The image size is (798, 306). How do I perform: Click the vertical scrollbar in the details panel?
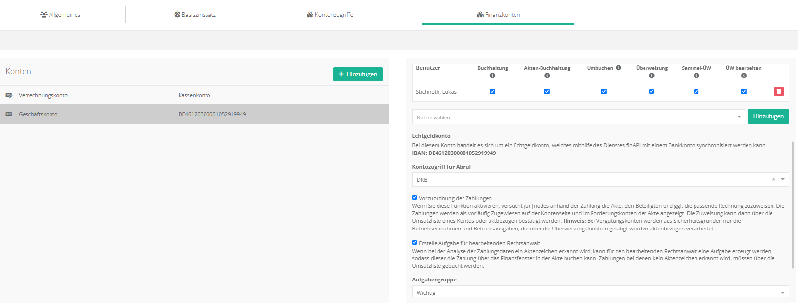[x=792, y=206]
